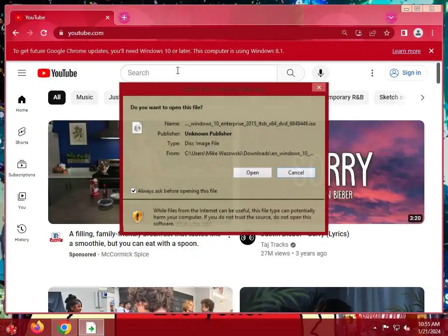Click the McCormick channel avatar
Image resolution: width=448 pixels, height=336 pixels.
pyautogui.click(x=56, y=237)
